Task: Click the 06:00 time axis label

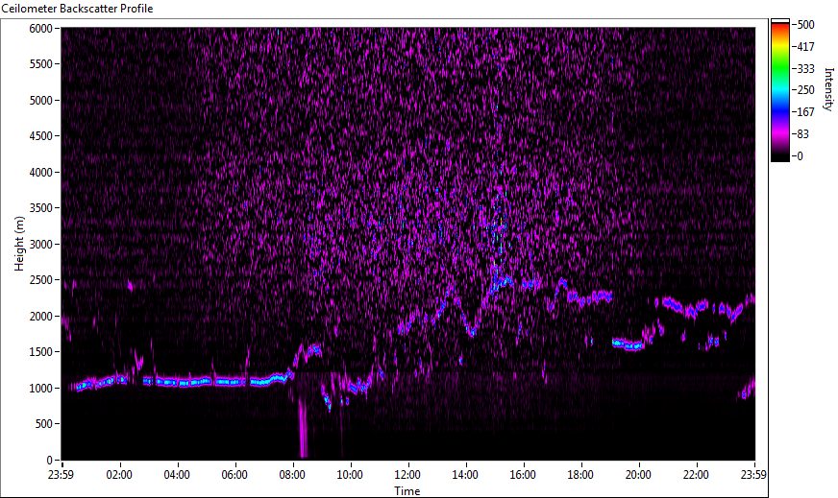Action: tap(234, 475)
